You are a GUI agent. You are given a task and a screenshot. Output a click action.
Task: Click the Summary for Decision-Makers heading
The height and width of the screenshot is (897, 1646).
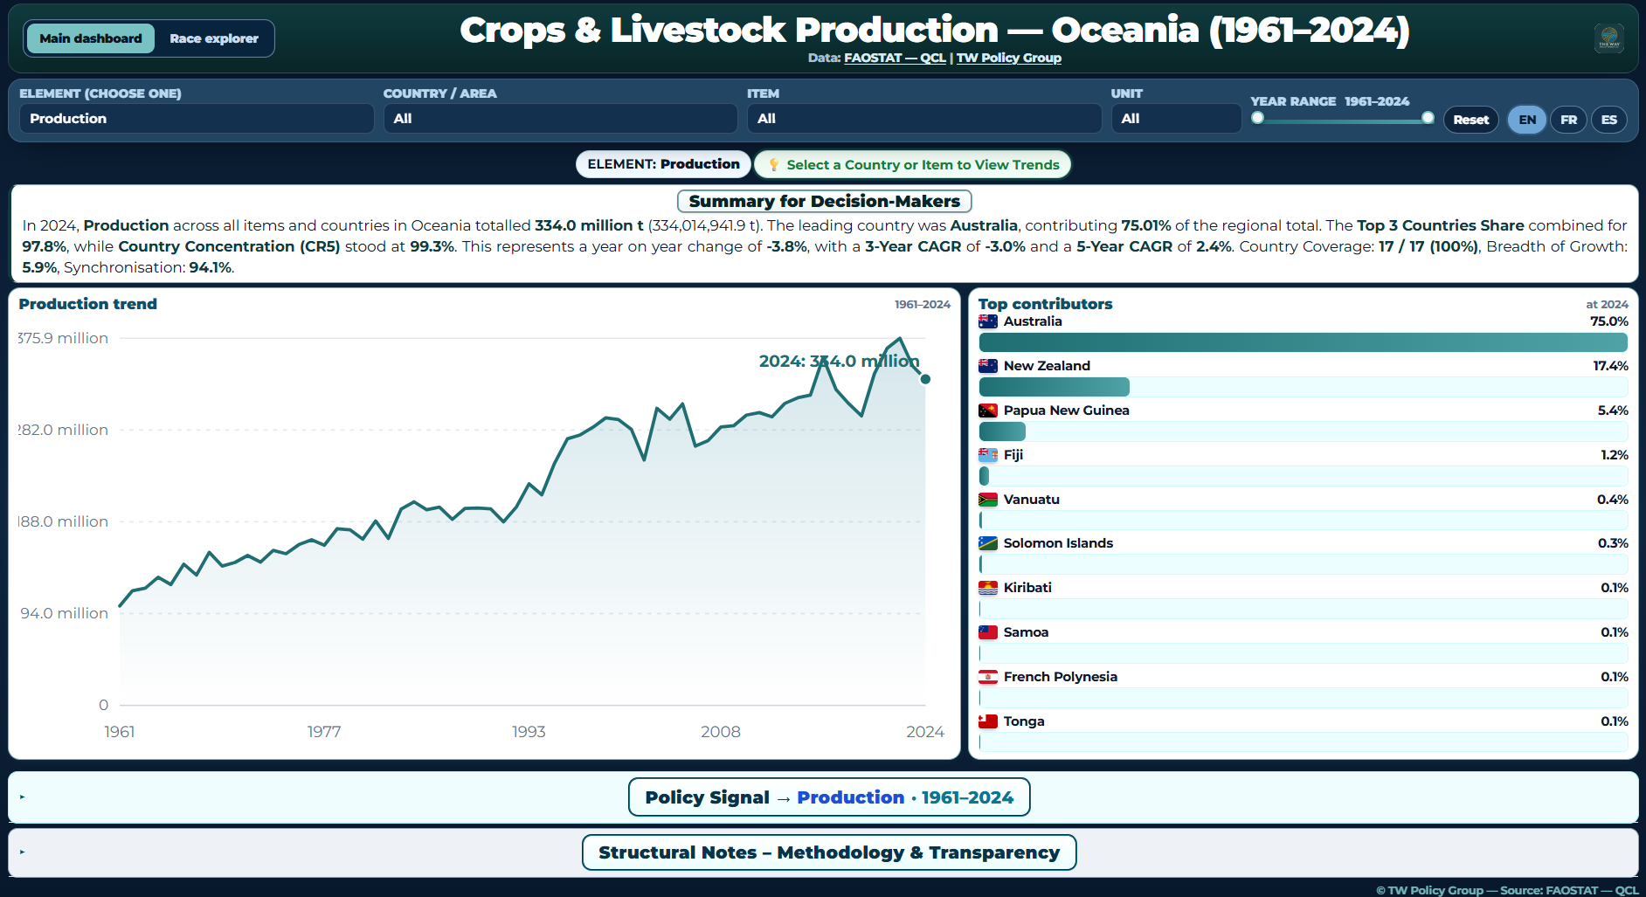coord(824,202)
